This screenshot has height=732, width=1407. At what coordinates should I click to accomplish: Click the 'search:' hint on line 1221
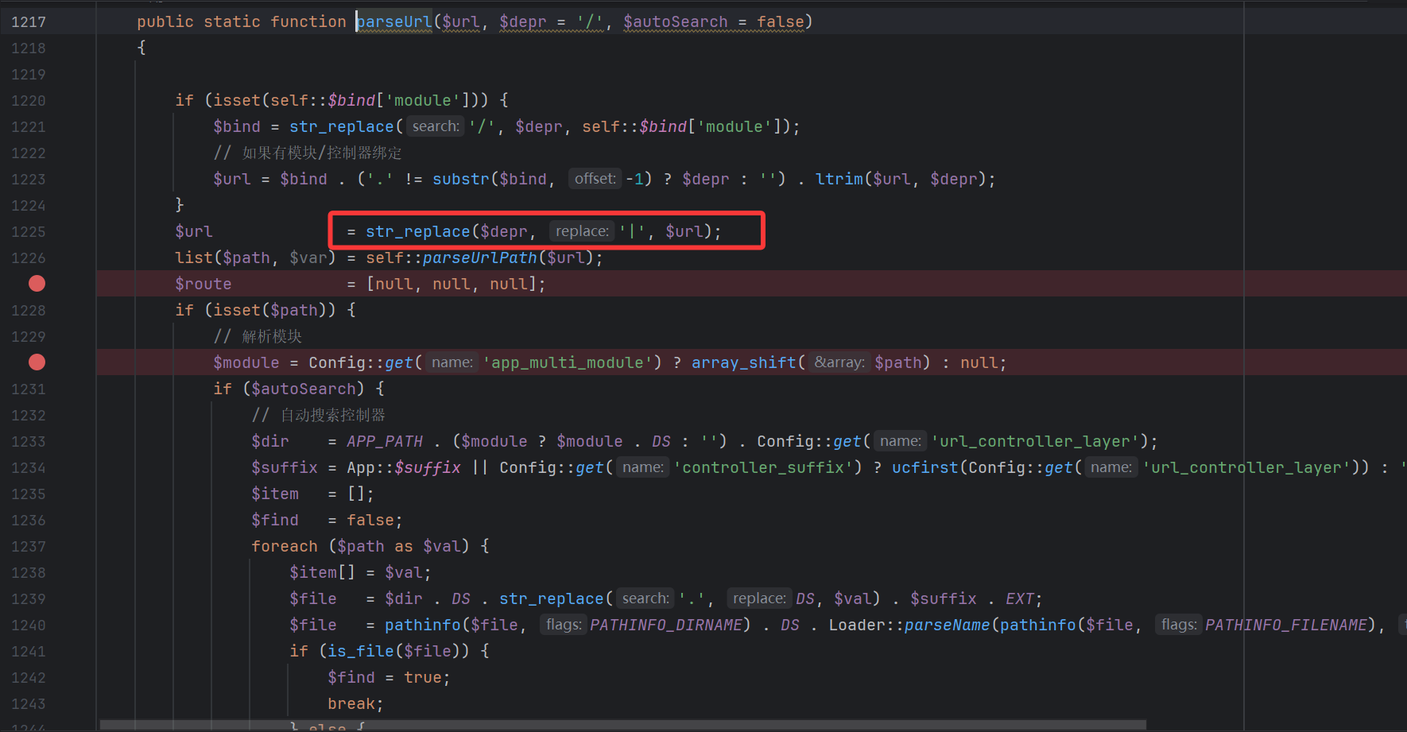click(x=435, y=126)
